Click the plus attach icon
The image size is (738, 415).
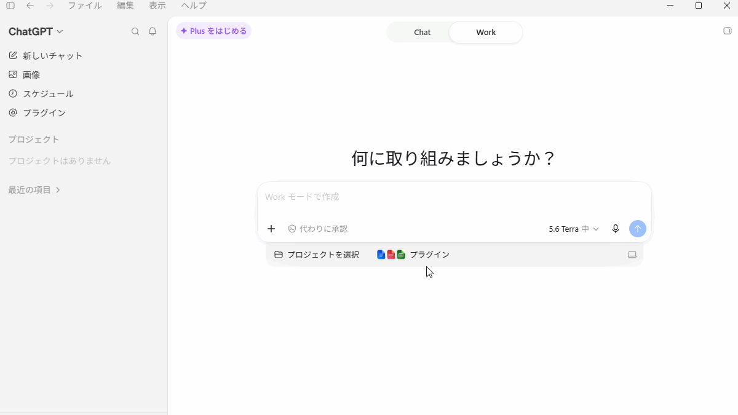click(271, 229)
